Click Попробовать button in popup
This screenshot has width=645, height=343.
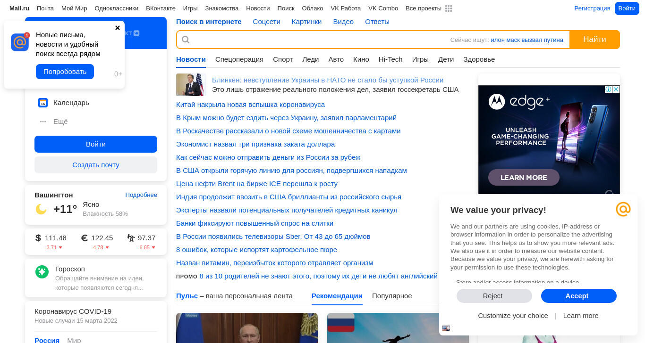pos(65,72)
